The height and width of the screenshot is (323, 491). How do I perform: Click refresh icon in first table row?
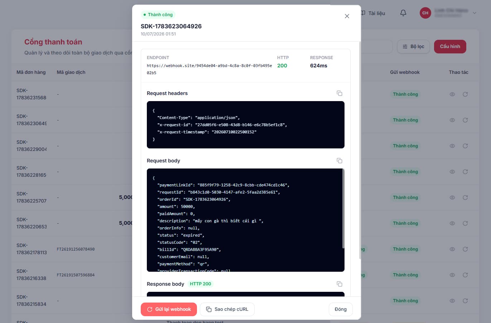click(x=465, y=94)
